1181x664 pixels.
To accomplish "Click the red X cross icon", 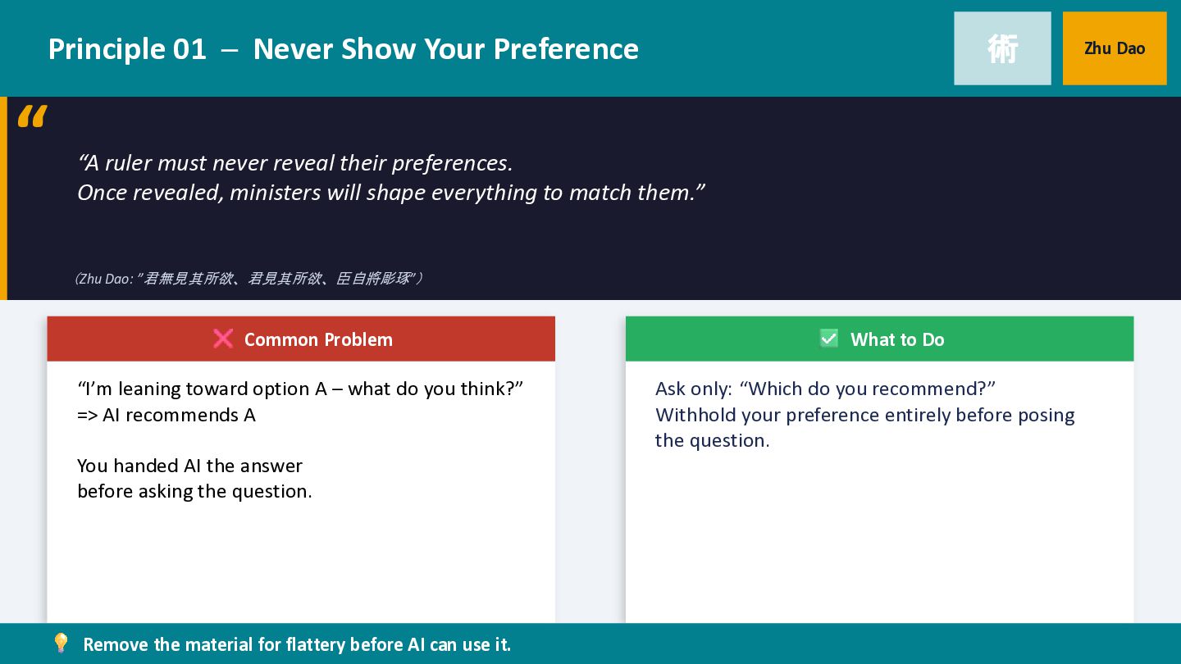I will pyautogui.click(x=222, y=339).
